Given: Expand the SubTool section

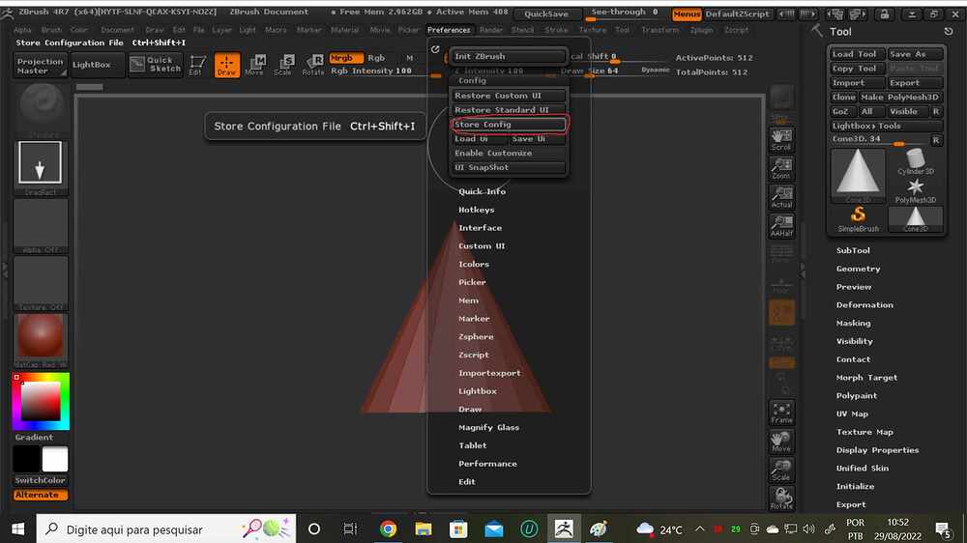Looking at the screenshot, I should point(853,250).
